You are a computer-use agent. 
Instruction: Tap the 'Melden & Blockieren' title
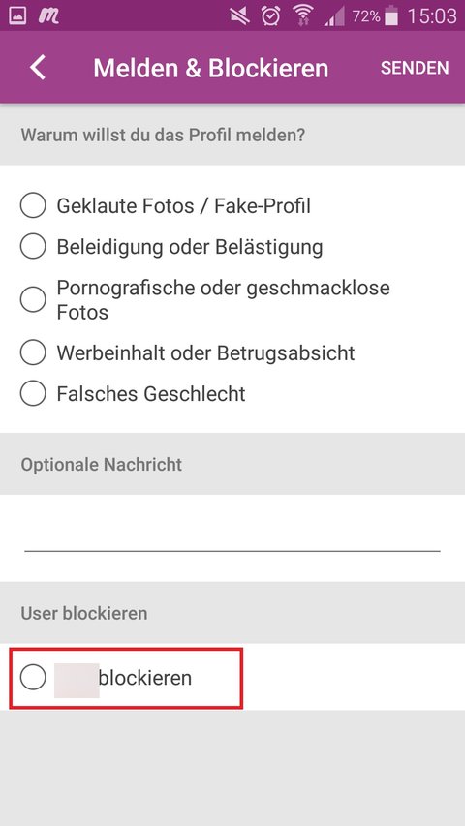tap(211, 69)
